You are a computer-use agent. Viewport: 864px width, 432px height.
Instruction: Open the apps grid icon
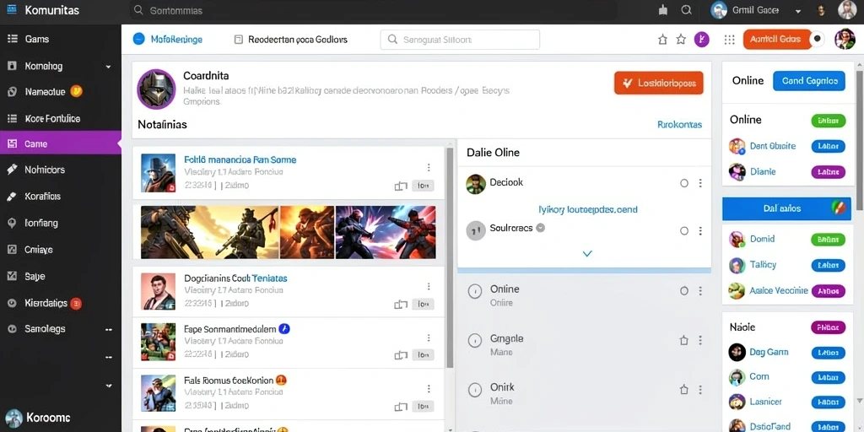click(730, 39)
